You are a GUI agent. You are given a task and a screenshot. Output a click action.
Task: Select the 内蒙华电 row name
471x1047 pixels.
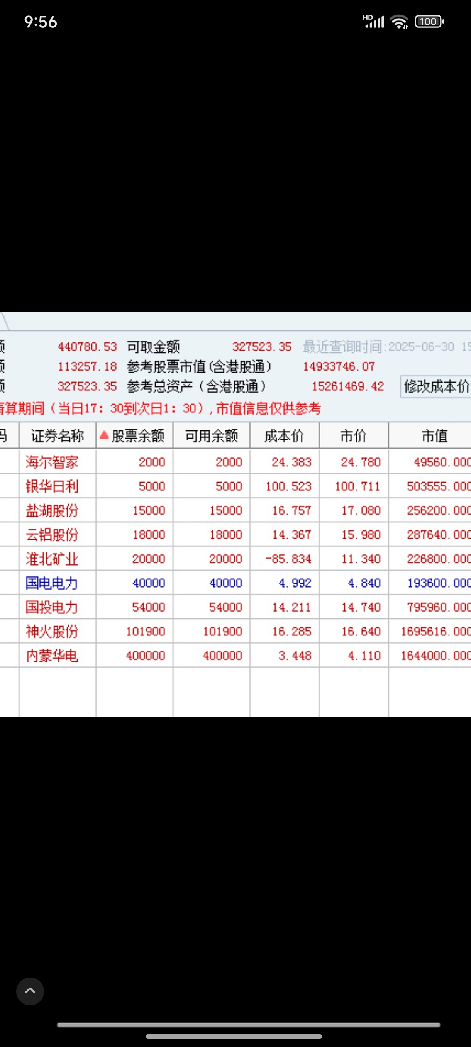point(52,655)
